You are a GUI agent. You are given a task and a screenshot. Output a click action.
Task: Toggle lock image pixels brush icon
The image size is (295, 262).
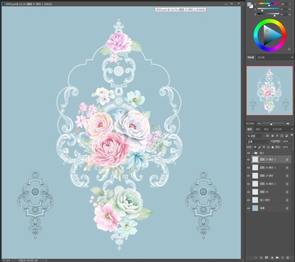coord(259,147)
